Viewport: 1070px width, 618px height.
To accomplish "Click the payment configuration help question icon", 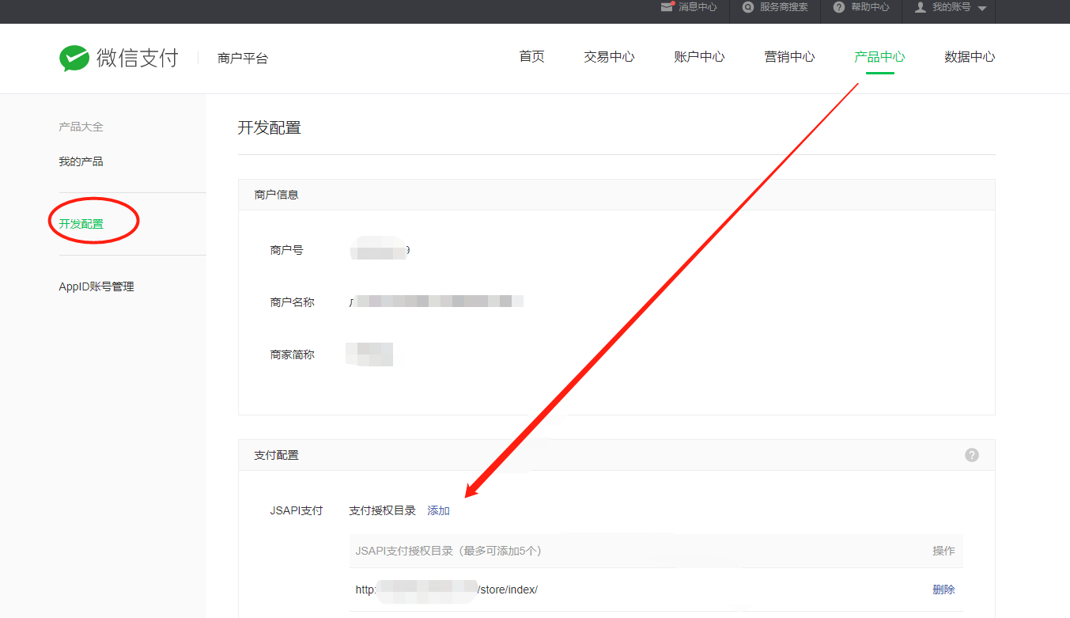I will tap(972, 455).
